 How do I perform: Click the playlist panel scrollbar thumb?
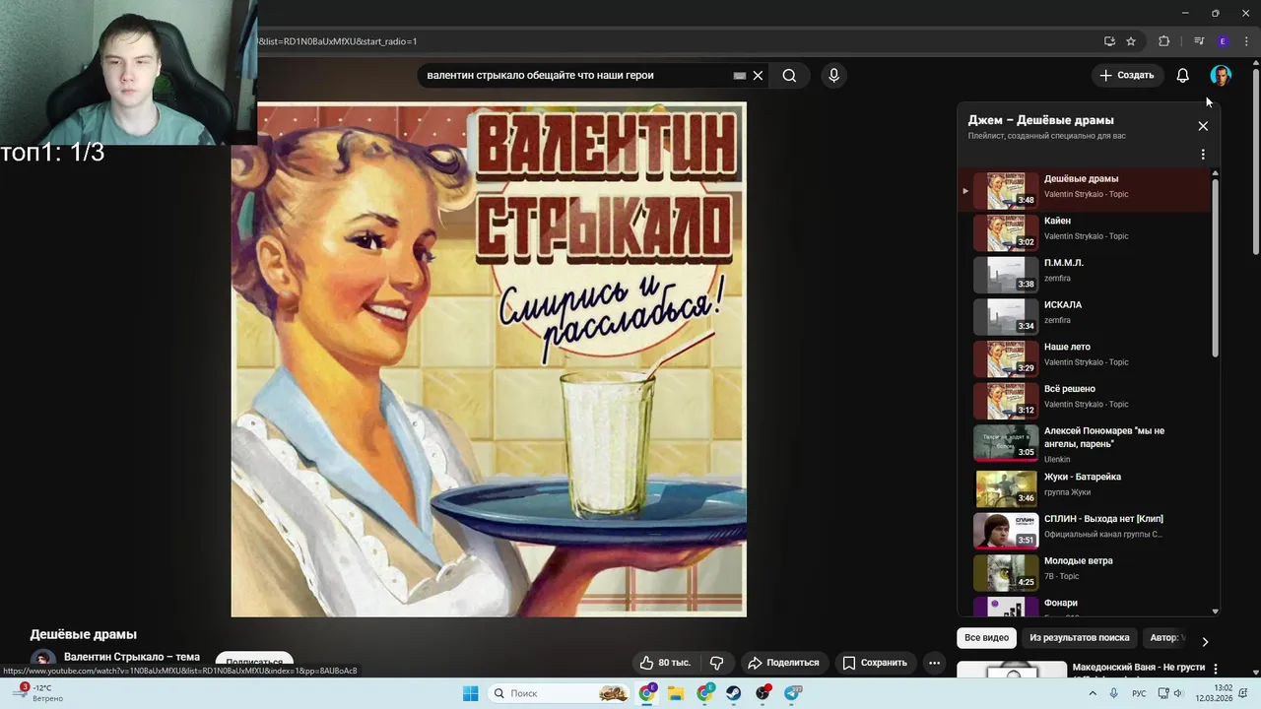point(1215,268)
